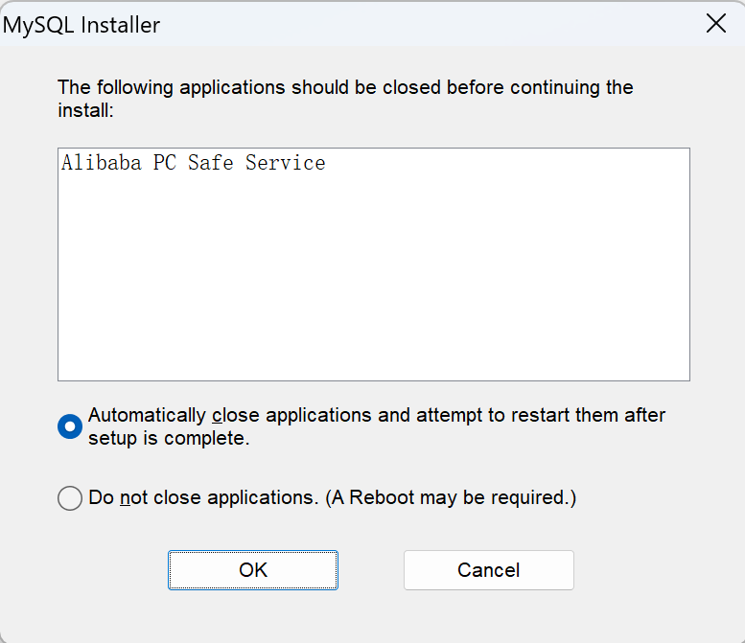Click empty area of the applications list box
This screenshot has width=745, height=643.
(374, 287)
